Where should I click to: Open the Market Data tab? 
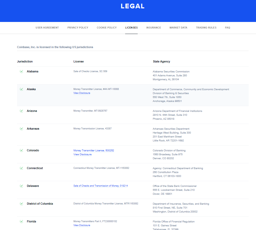(x=178, y=28)
